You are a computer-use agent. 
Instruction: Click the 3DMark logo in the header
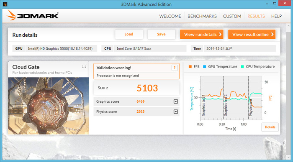click(x=33, y=15)
